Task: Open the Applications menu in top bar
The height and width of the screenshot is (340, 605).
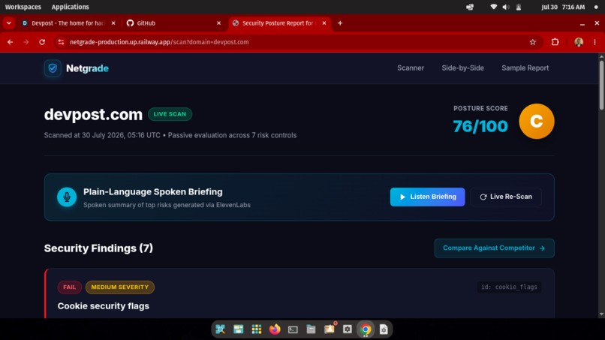Action: (x=71, y=7)
